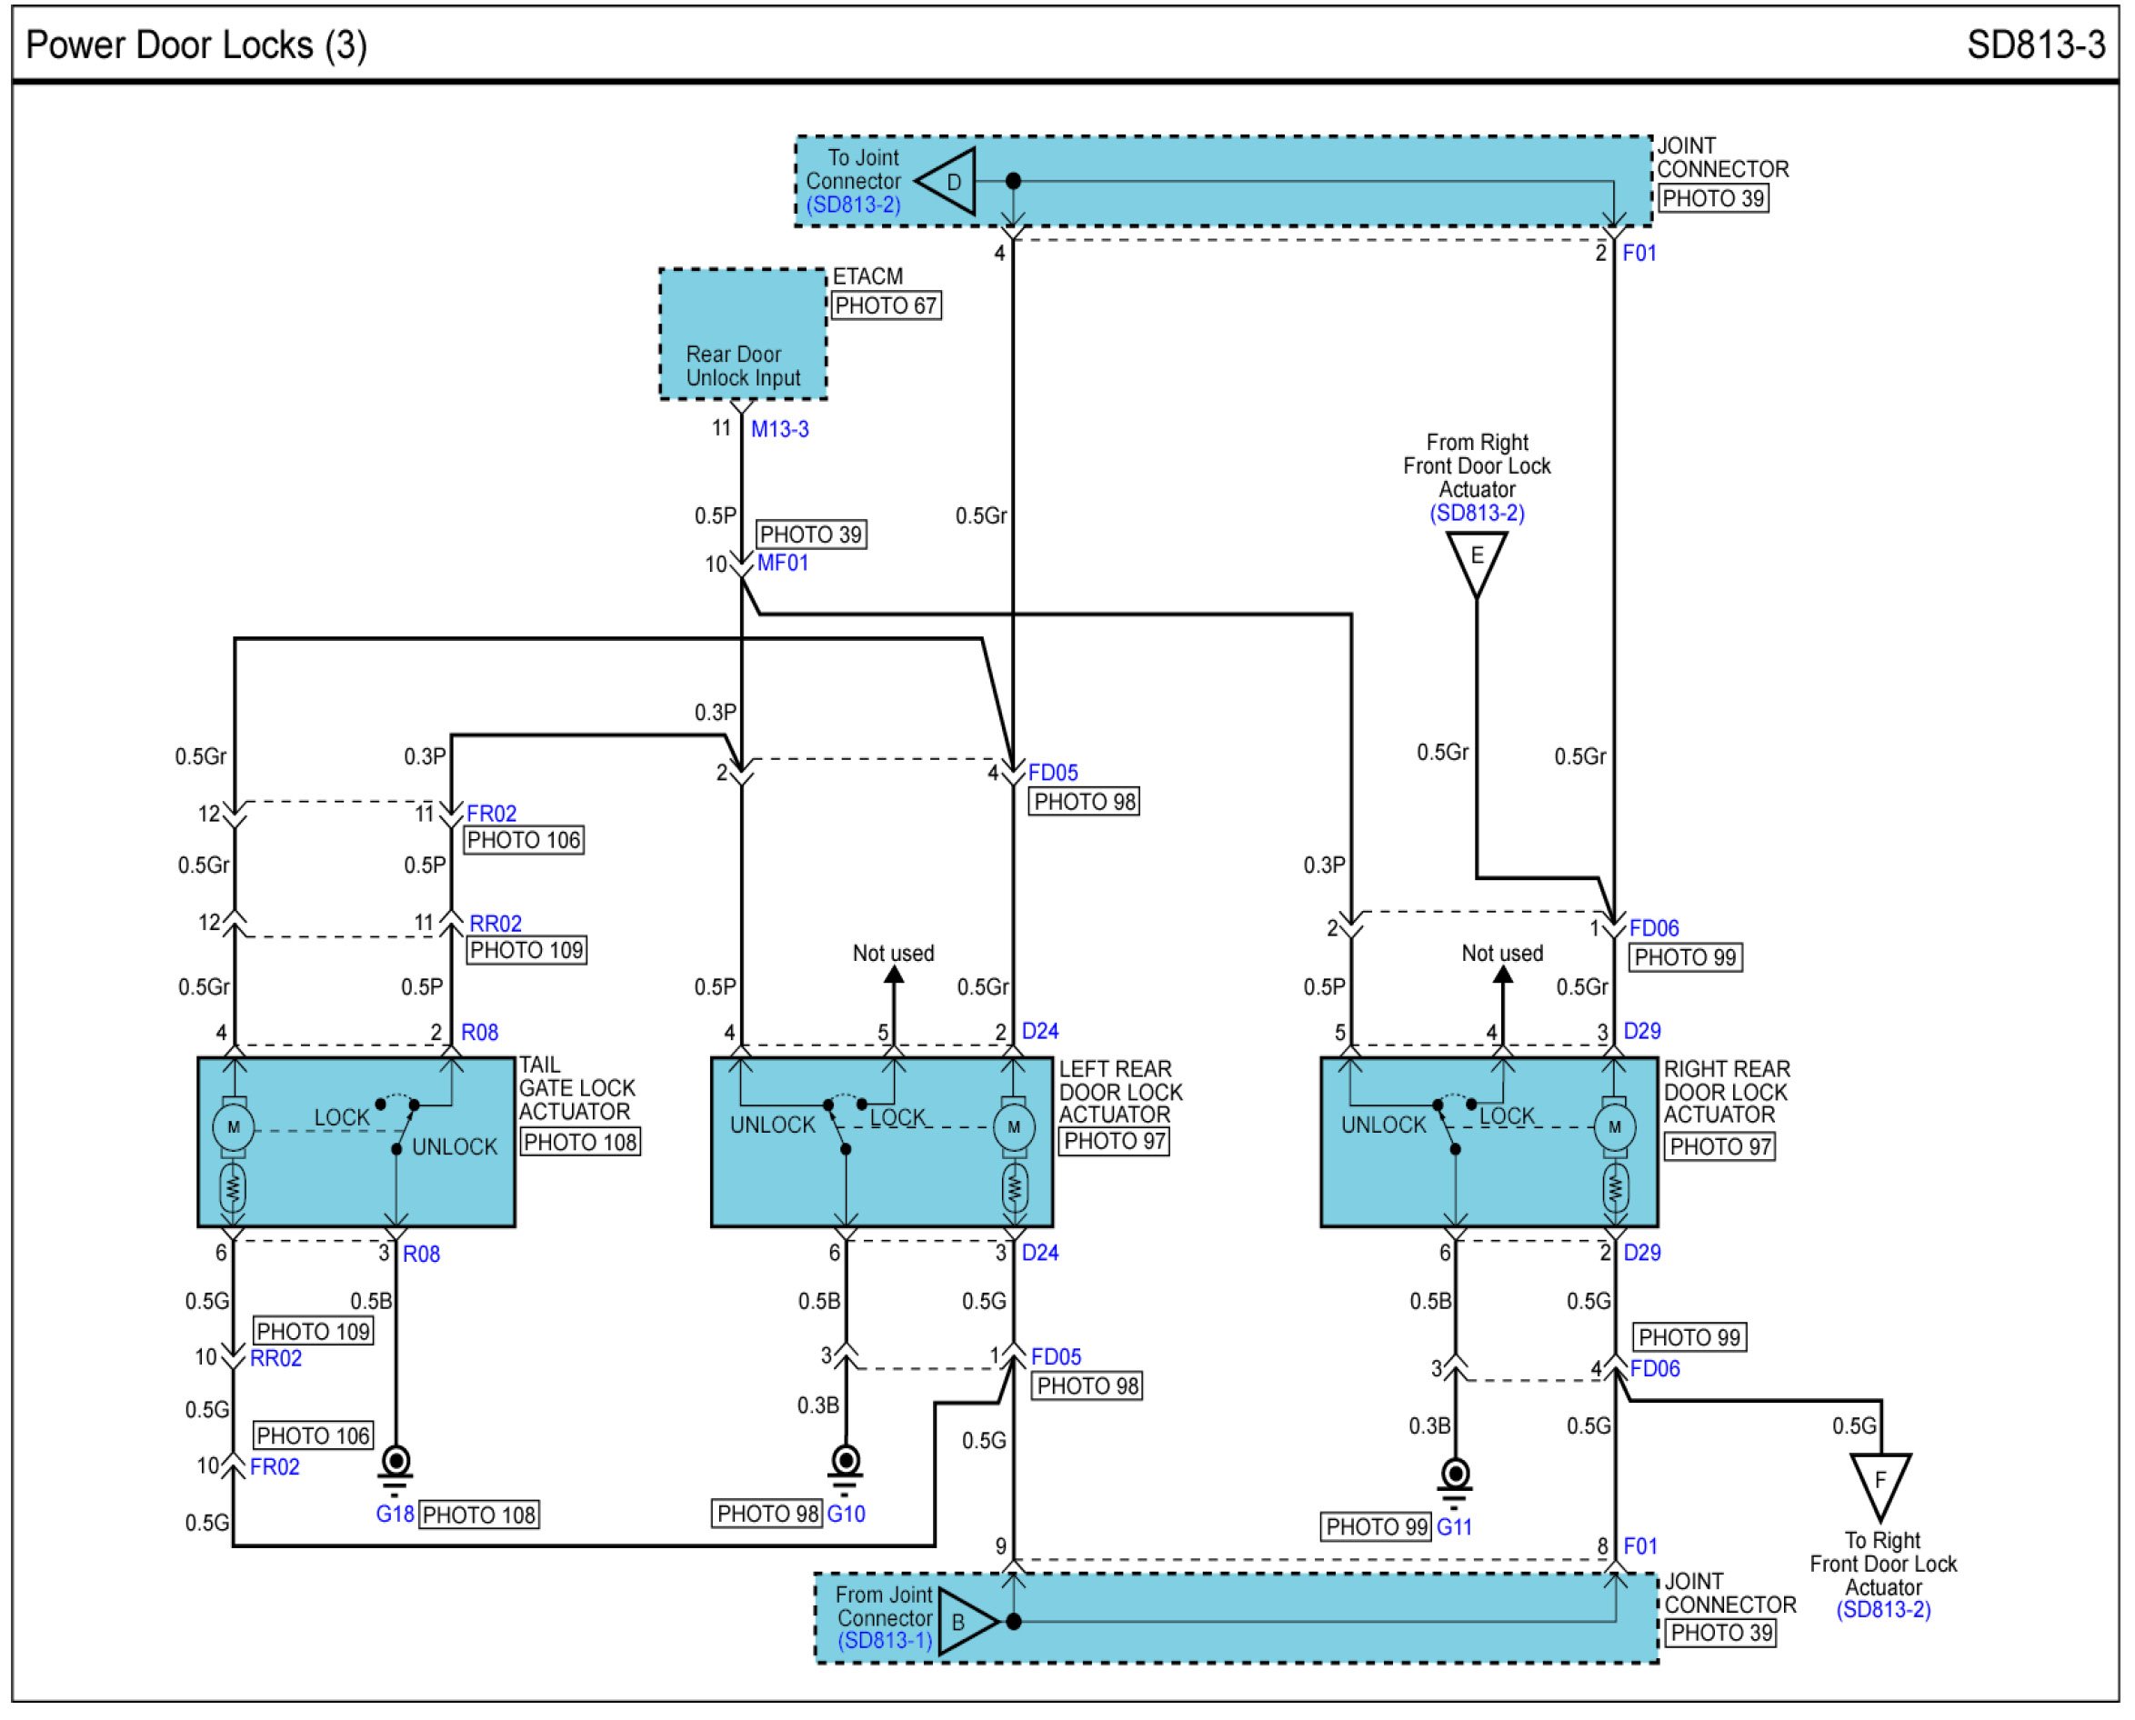Click the tail gate actuator motor symbol
Screen dimensions: 2135x1720
tap(234, 1127)
